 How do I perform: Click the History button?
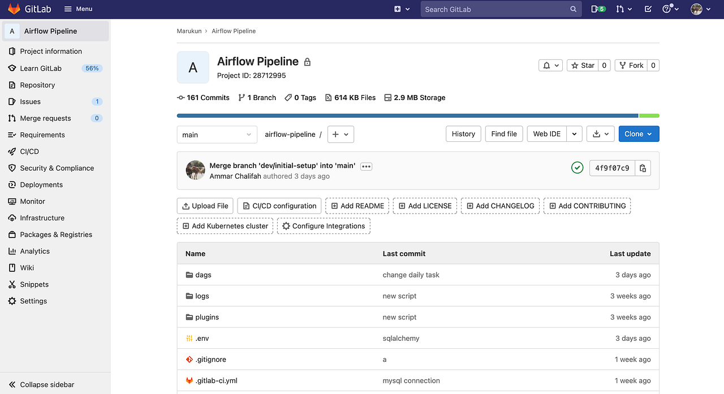(463, 133)
